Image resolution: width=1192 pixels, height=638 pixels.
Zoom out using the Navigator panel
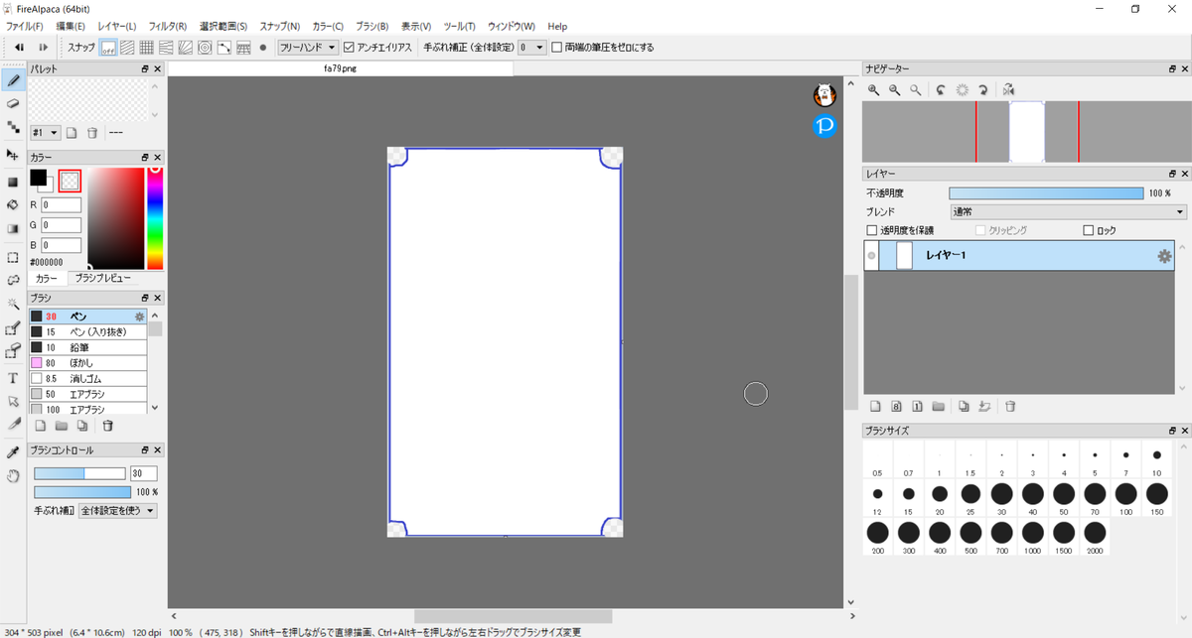[895, 89]
